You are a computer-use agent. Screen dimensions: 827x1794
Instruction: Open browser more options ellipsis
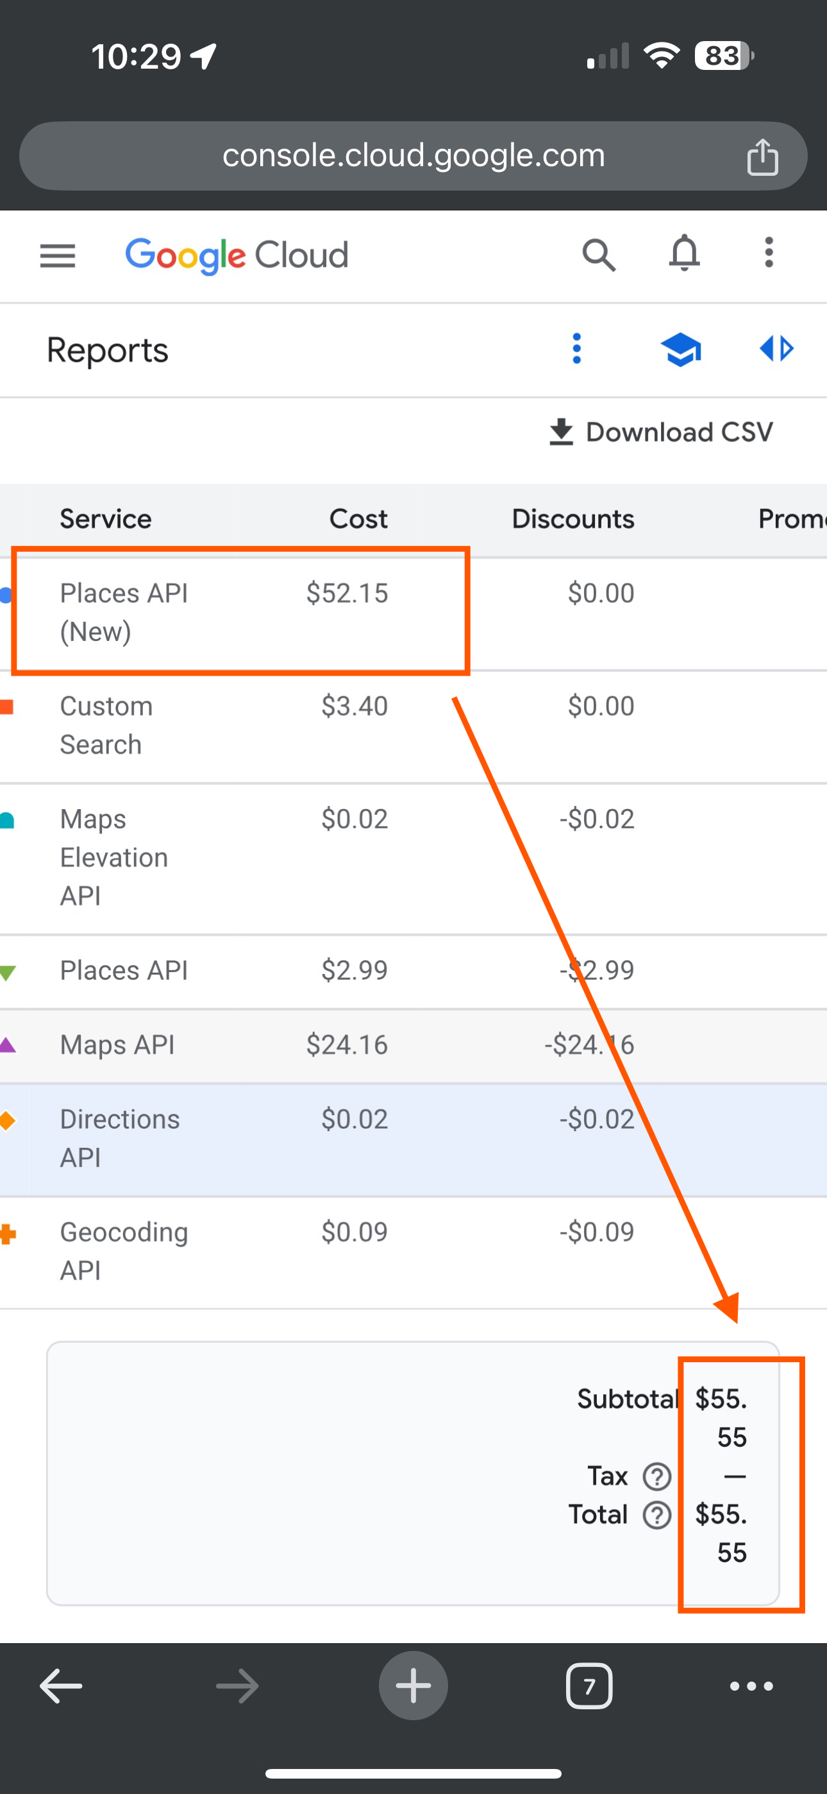[x=751, y=1686]
